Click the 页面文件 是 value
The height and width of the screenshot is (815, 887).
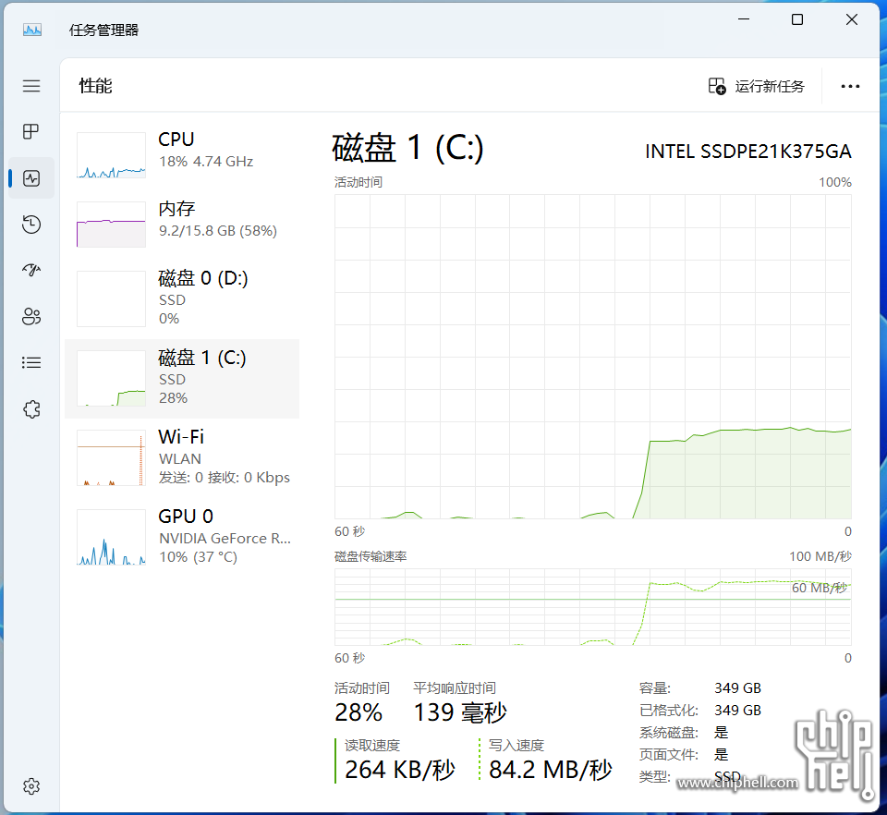pos(722,755)
